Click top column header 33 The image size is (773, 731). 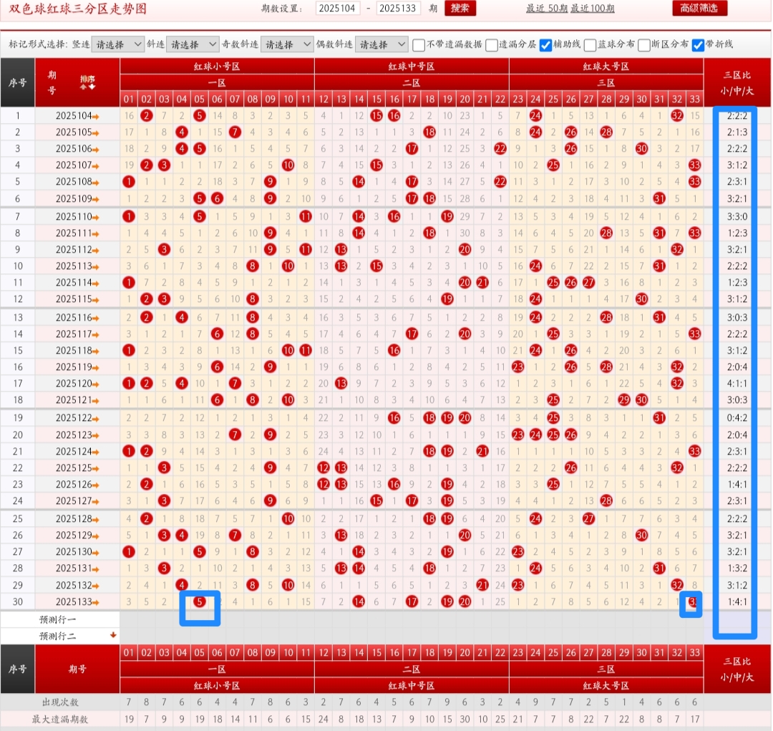[694, 99]
